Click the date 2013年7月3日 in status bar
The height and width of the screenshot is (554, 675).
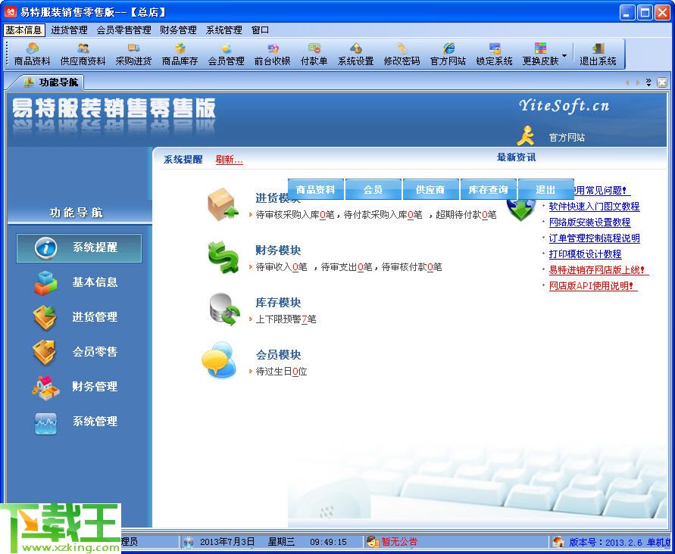pyautogui.click(x=227, y=542)
